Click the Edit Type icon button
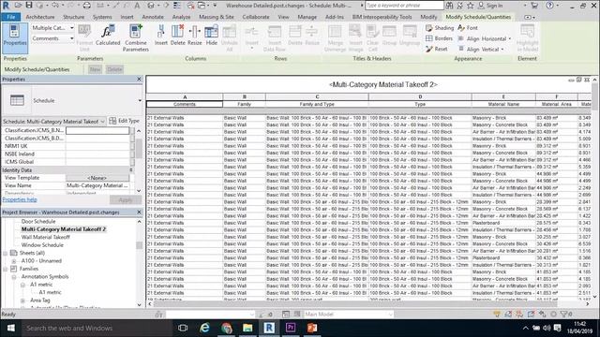The height and width of the screenshot is (337, 600). point(124,121)
